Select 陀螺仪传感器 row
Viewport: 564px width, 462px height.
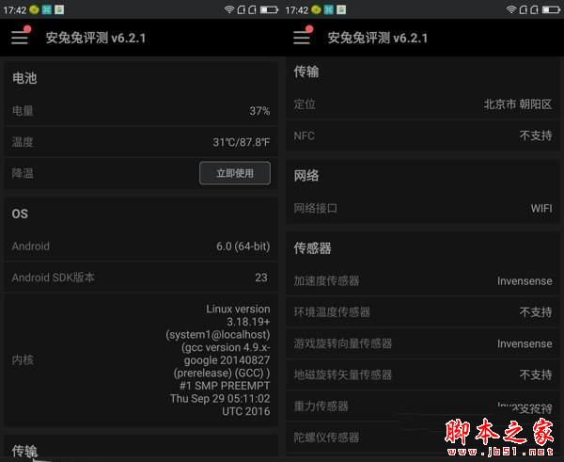click(x=423, y=438)
